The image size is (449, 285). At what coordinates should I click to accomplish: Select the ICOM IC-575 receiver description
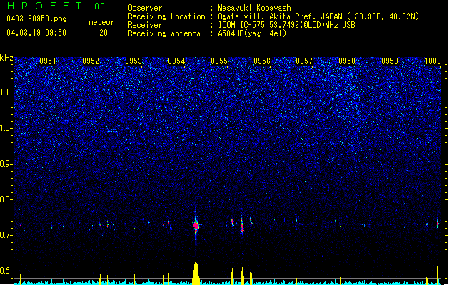tap(286, 25)
